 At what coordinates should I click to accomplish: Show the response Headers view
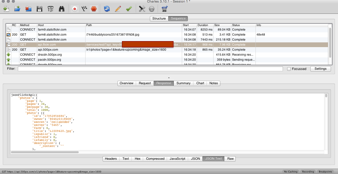click(111, 159)
